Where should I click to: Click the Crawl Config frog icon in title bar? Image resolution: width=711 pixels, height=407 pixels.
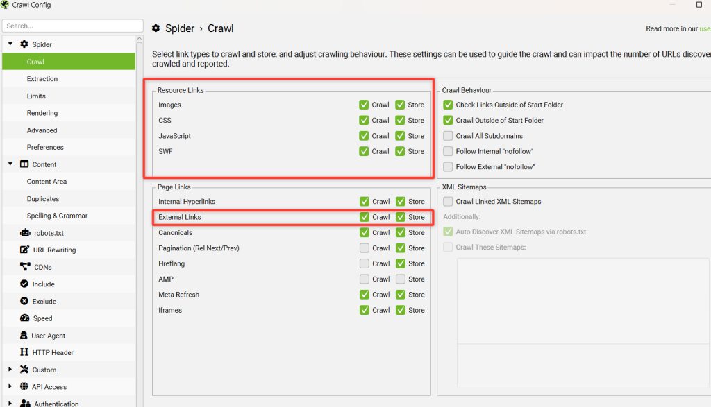point(5,5)
